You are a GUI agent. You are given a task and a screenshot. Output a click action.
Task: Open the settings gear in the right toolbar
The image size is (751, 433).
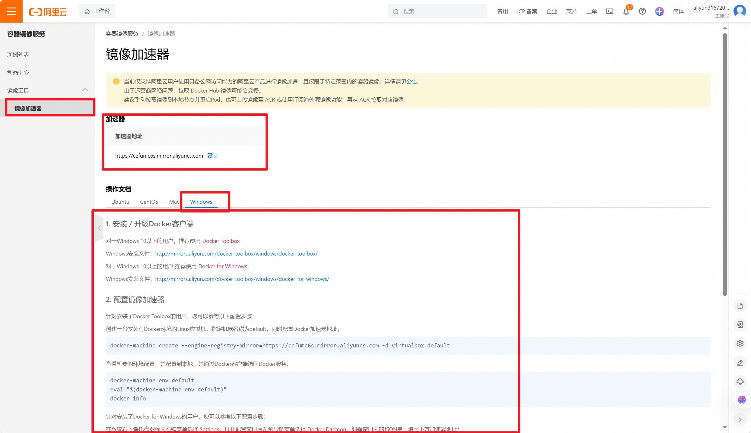(x=740, y=344)
